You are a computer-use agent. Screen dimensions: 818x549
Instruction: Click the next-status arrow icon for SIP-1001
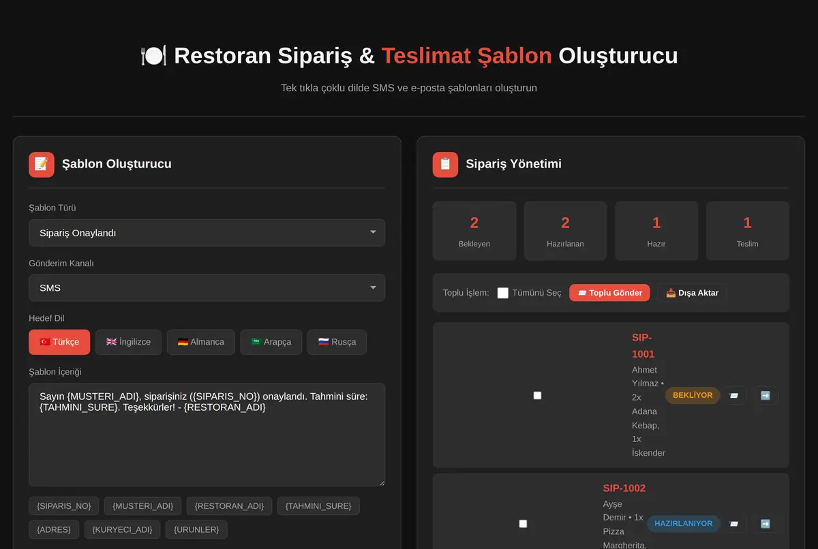(766, 395)
